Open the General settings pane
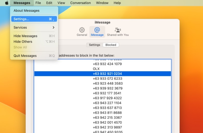 (x=82, y=32)
